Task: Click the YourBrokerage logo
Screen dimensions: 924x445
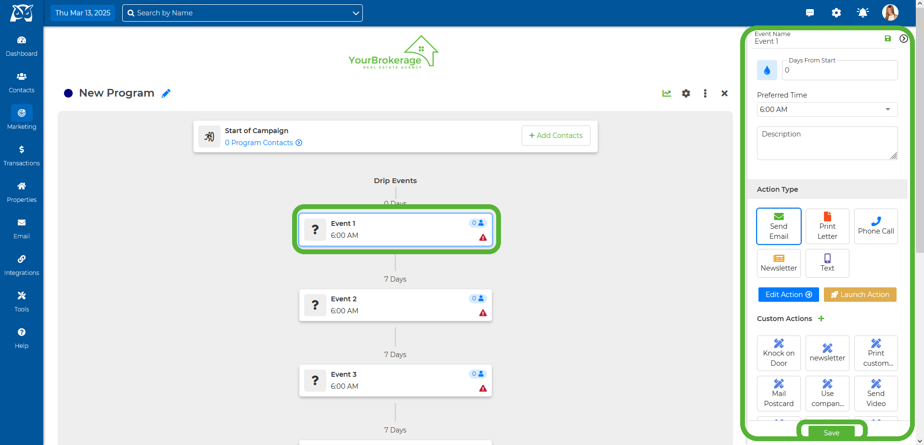Action: (394, 52)
